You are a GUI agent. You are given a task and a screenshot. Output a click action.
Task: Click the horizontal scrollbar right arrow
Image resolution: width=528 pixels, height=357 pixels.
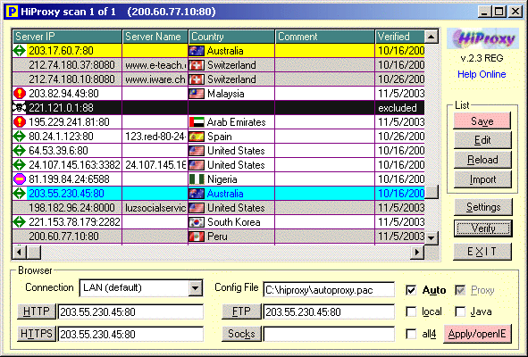pyautogui.click(x=417, y=252)
